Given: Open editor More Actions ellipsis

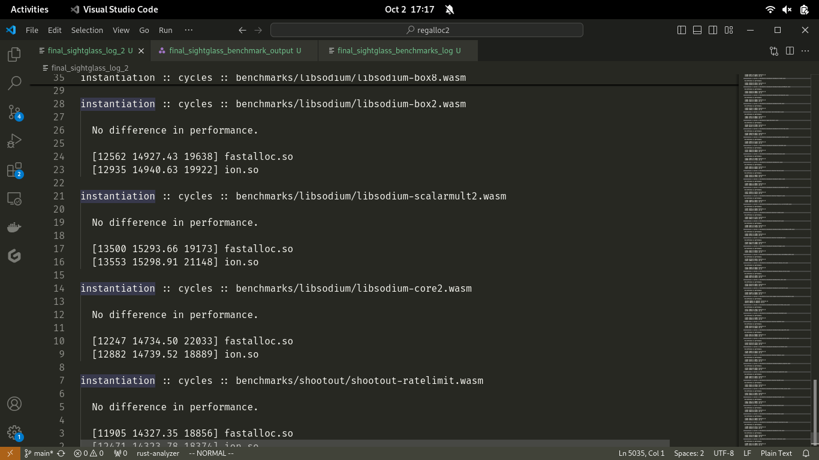Looking at the screenshot, I should [x=806, y=51].
